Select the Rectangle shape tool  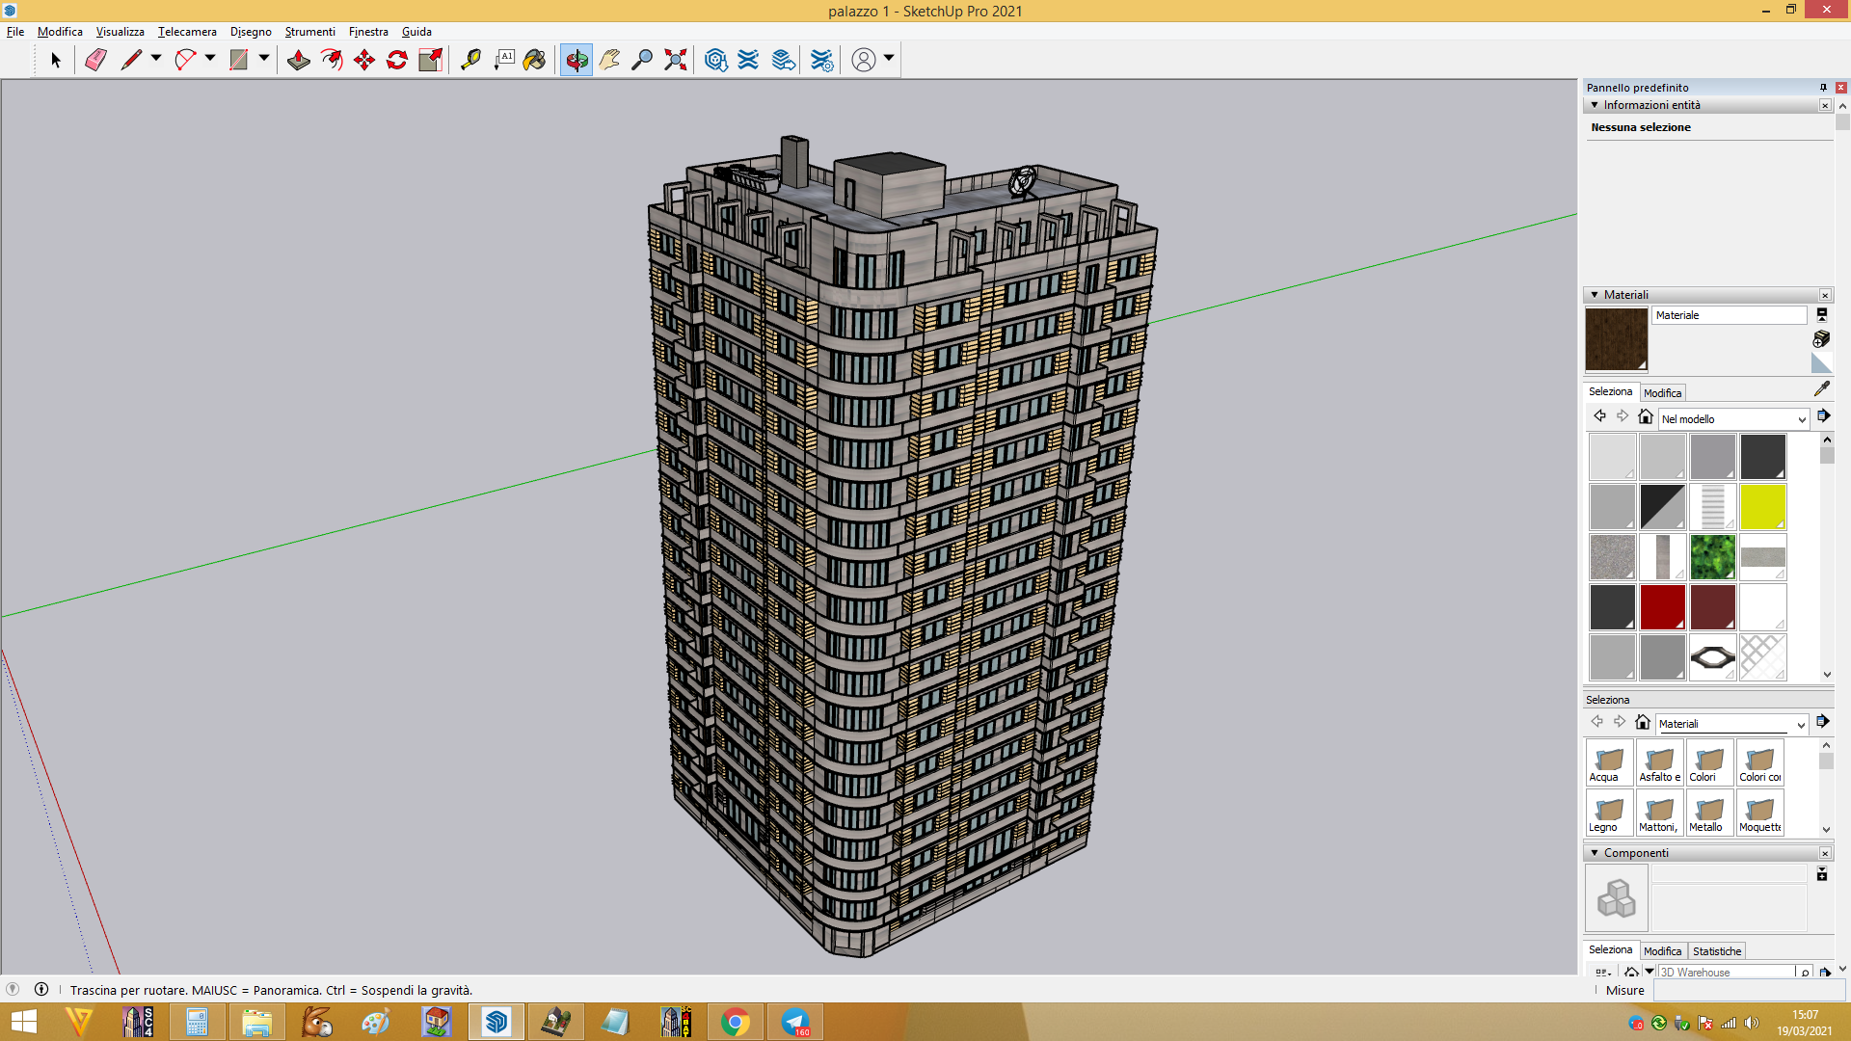238,60
